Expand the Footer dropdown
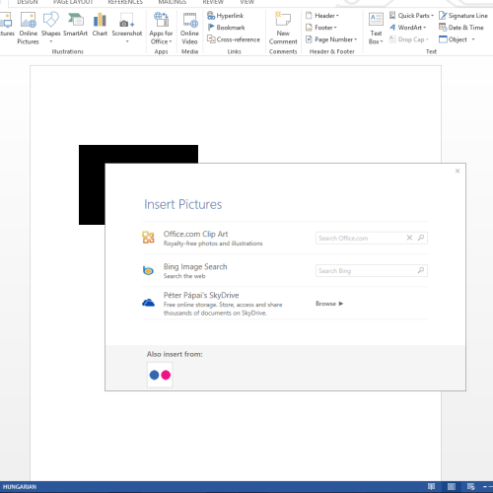Image resolution: width=493 pixels, height=493 pixels. coord(321,28)
